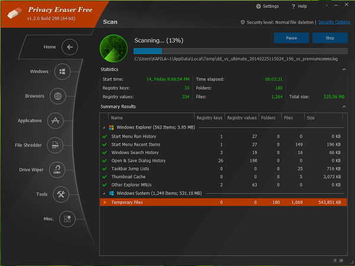Toggle checkmark for Start Menu Run History
The width and height of the screenshot is (355, 266).
(x=105, y=136)
